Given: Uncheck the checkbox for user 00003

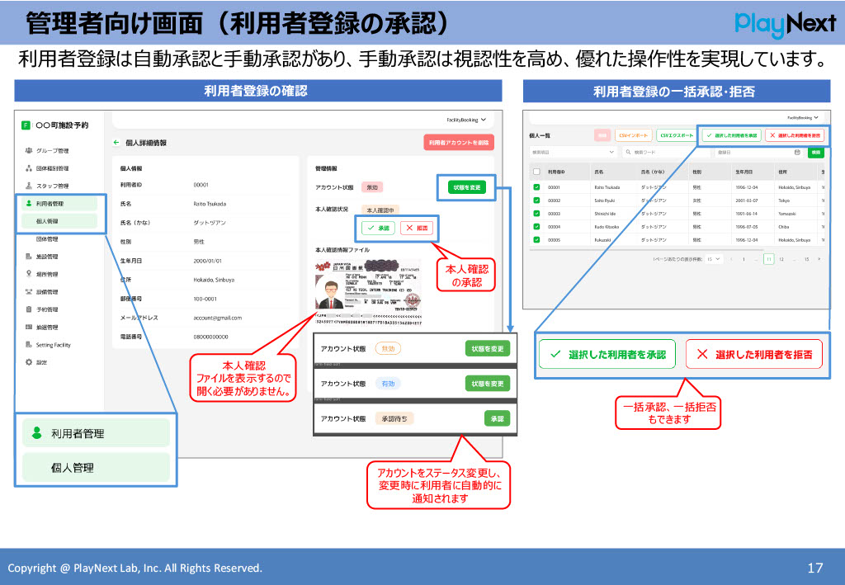Looking at the screenshot, I should click(537, 214).
